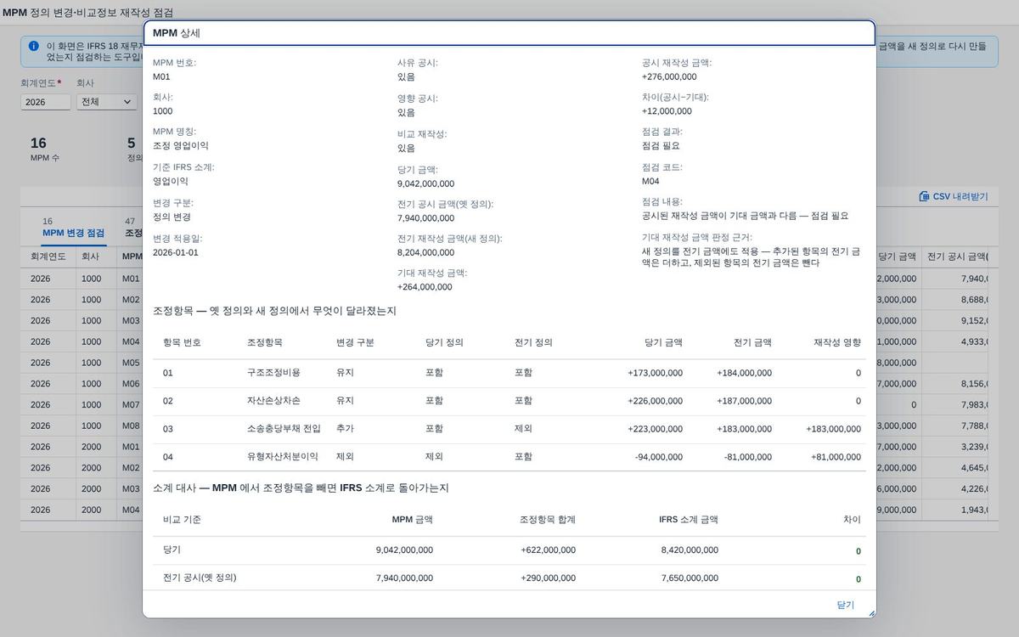Grab the dialog resize handle corner
This screenshot has width=1019, height=637.
click(871, 612)
